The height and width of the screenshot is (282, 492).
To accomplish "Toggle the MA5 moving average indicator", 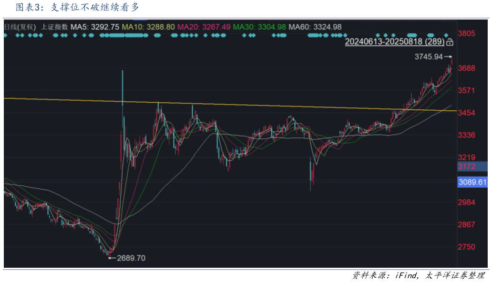I will (94, 27).
